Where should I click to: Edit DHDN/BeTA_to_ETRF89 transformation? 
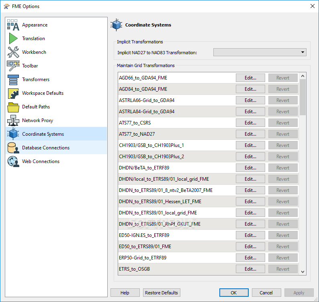point(250,168)
